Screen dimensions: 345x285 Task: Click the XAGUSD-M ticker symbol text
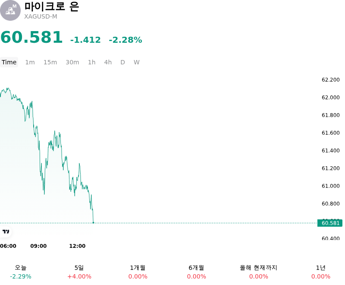coord(41,16)
